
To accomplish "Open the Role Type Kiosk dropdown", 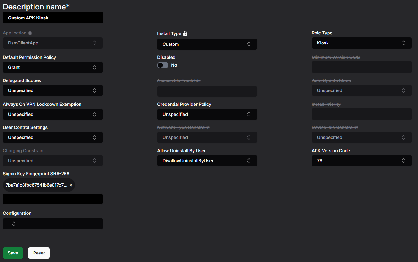I will pyautogui.click(x=362, y=43).
